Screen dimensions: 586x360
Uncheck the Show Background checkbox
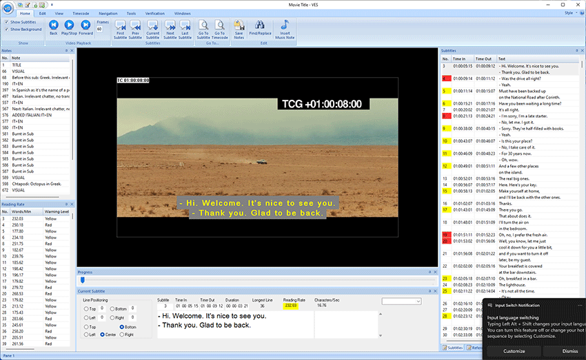8,29
